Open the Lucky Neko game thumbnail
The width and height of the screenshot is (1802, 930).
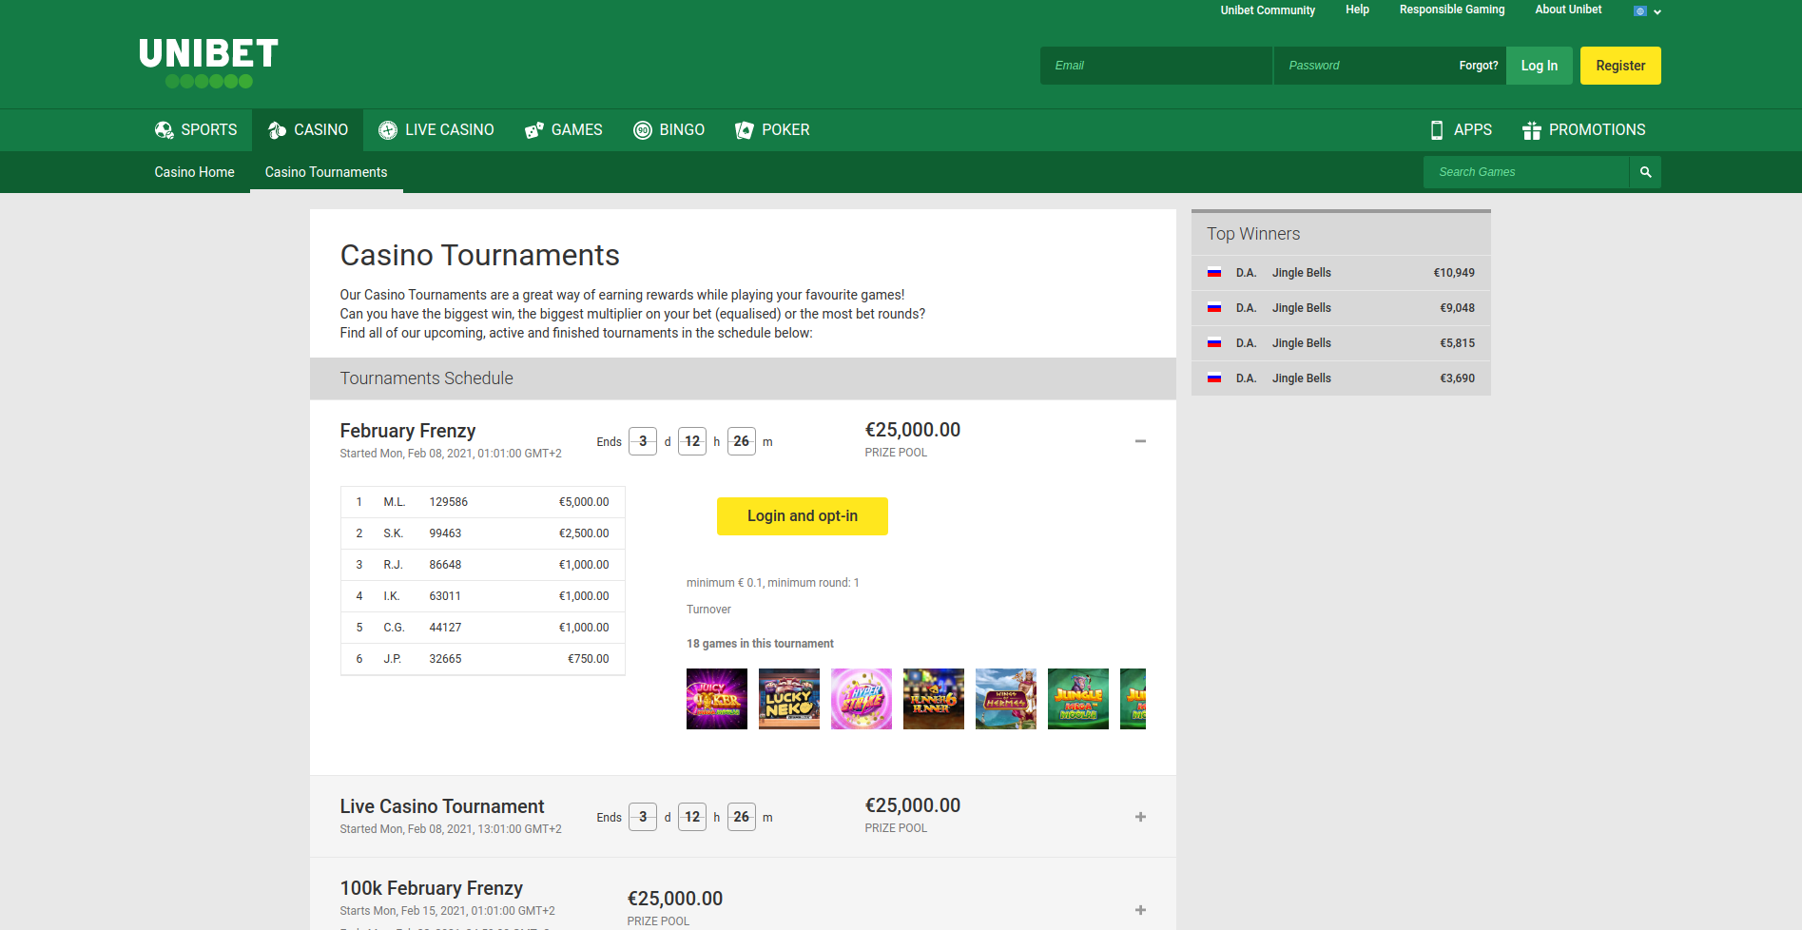tap(788, 699)
